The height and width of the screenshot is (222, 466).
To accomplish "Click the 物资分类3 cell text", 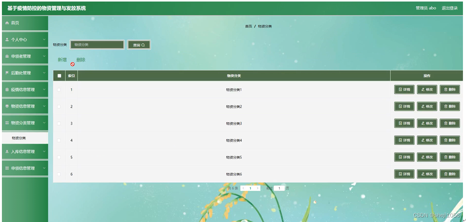I will [x=234, y=123].
